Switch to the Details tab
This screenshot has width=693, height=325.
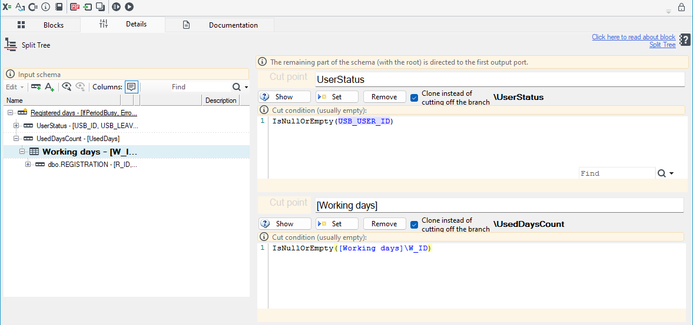click(x=123, y=24)
